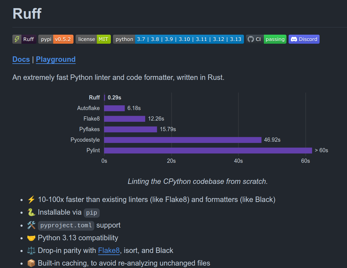
Task: Click the hammer-and-wrench emoji before pyproject.toml
Action: pos(31,225)
